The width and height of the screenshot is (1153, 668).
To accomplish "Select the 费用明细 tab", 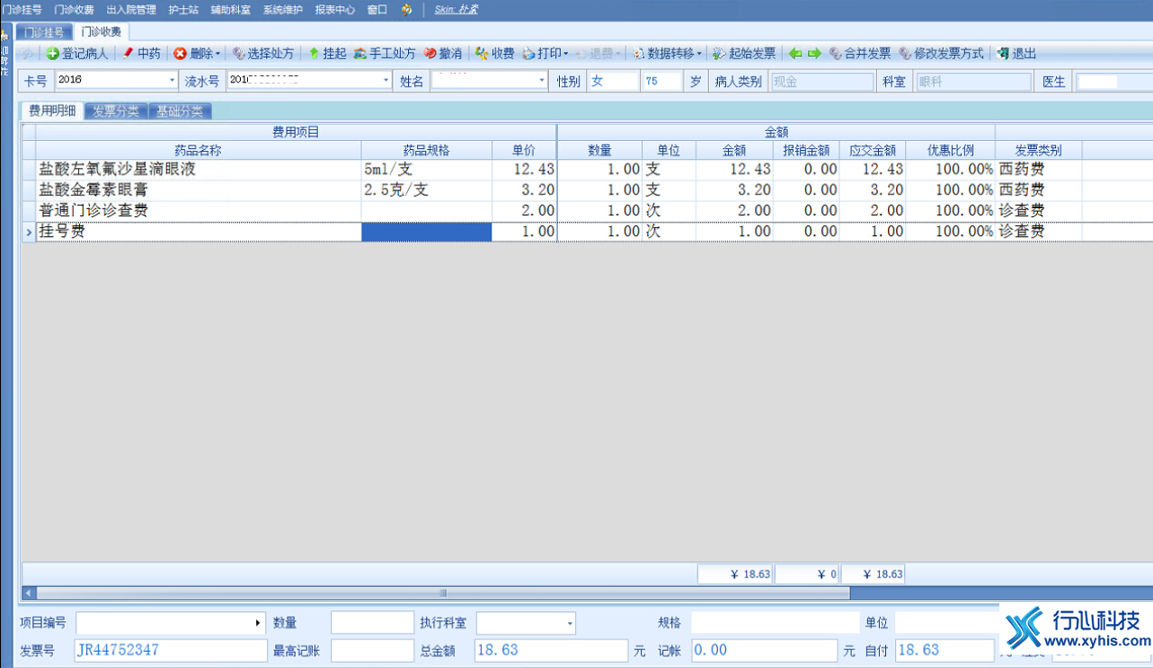I will click(x=52, y=111).
